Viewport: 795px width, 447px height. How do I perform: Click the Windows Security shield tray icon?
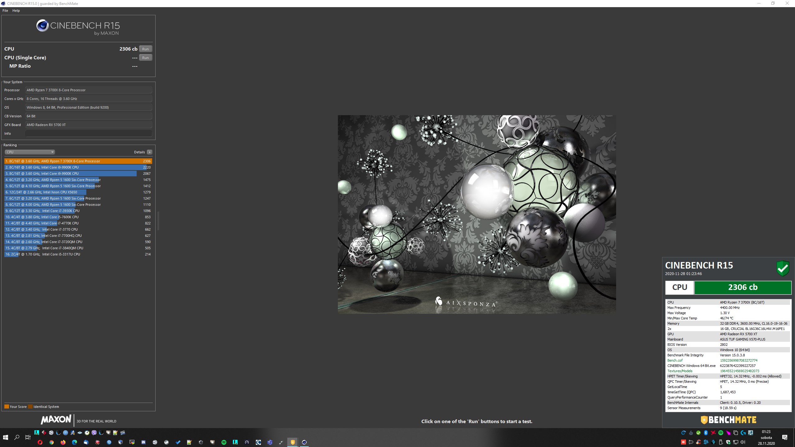point(728,442)
